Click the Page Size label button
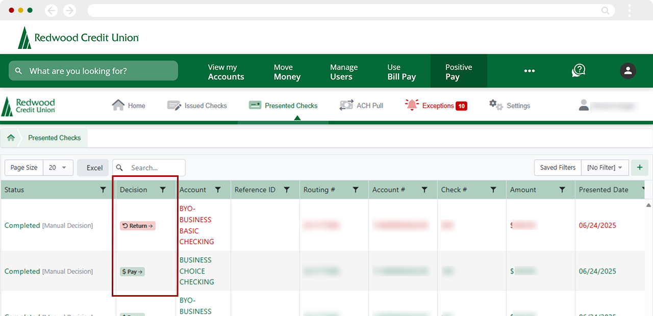This screenshot has width=653, height=316. coord(24,167)
